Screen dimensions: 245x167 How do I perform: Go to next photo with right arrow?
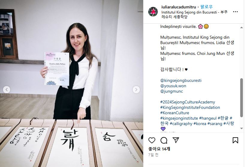tap(136, 90)
